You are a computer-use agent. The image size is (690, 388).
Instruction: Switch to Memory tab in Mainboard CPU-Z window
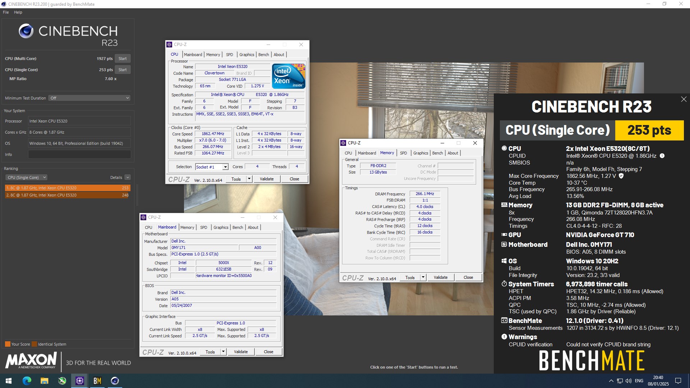coord(187,227)
